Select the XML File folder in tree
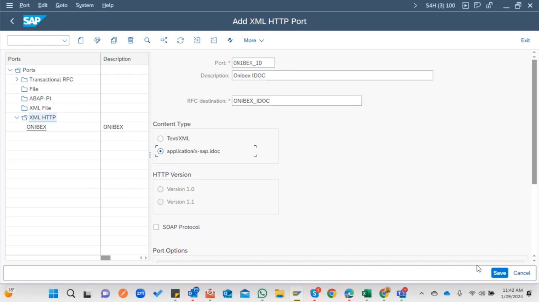539x302 pixels. 40,108
